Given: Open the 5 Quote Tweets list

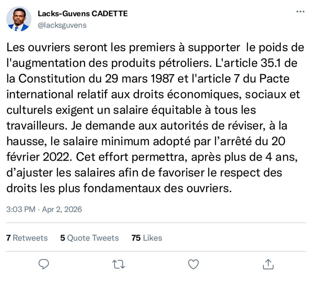Looking at the screenshot, I should coord(89,238).
